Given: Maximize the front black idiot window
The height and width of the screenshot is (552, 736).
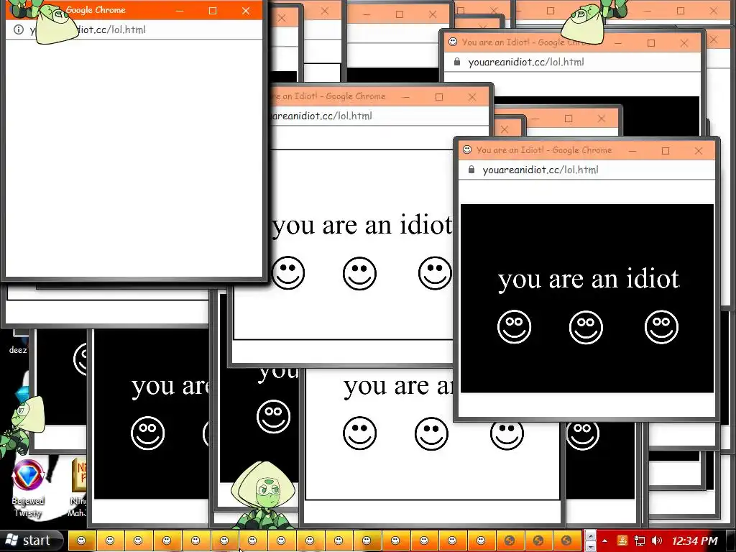Looking at the screenshot, I should (x=665, y=151).
